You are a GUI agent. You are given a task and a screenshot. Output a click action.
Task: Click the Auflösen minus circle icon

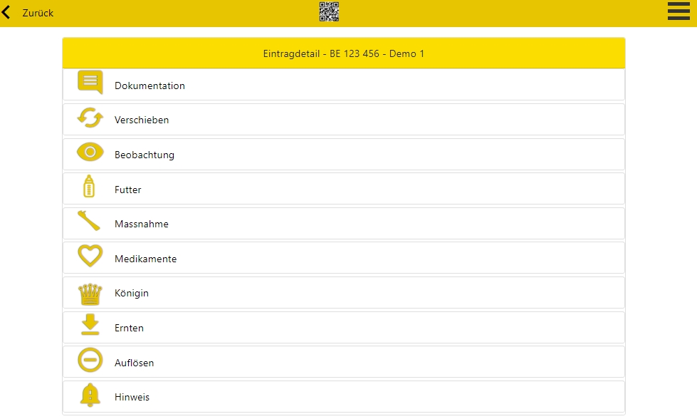(90, 361)
